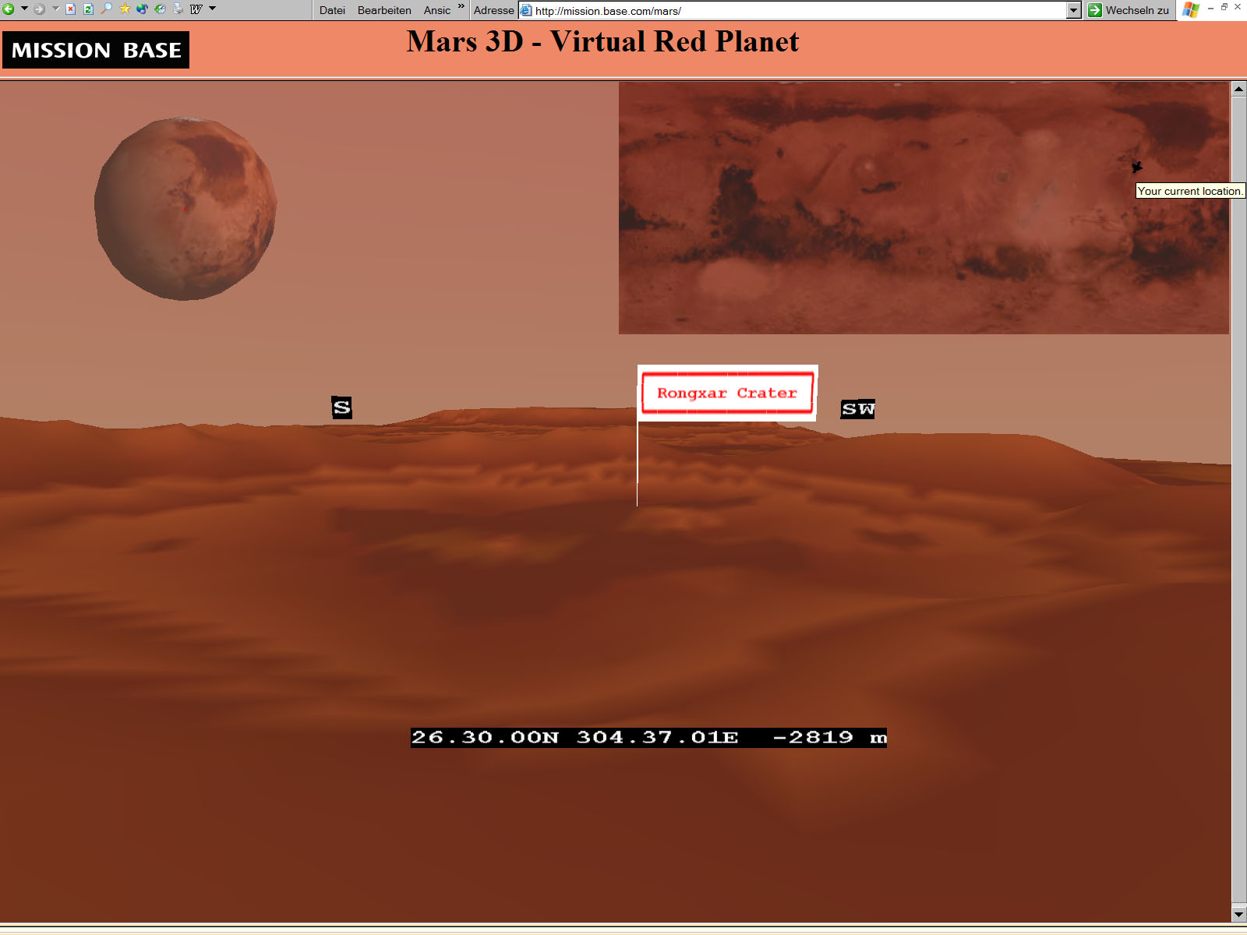
Task: Click the page icon in address bar
Action: click(x=527, y=10)
